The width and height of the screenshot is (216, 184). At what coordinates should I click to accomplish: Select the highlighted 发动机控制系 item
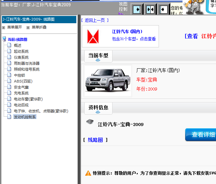point(25,117)
